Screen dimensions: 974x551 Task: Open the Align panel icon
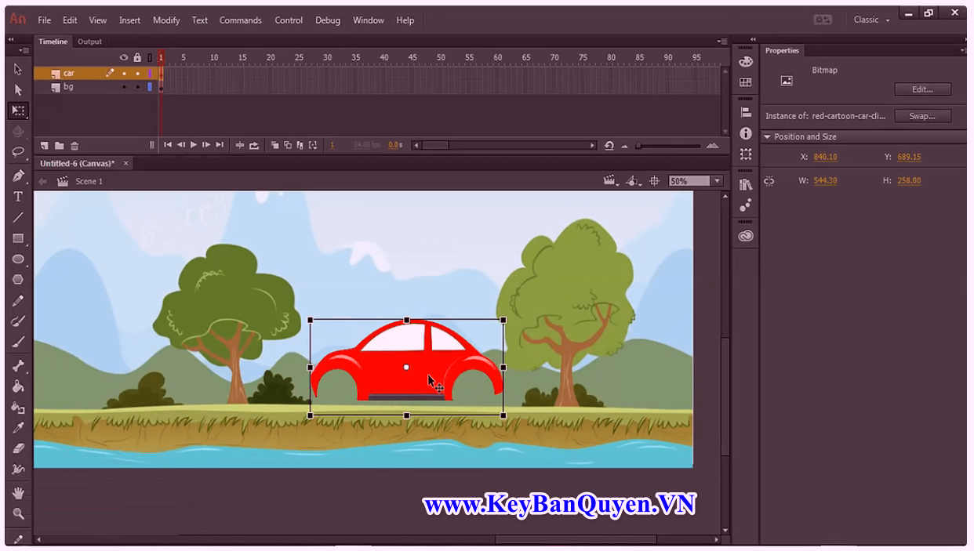(744, 111)
